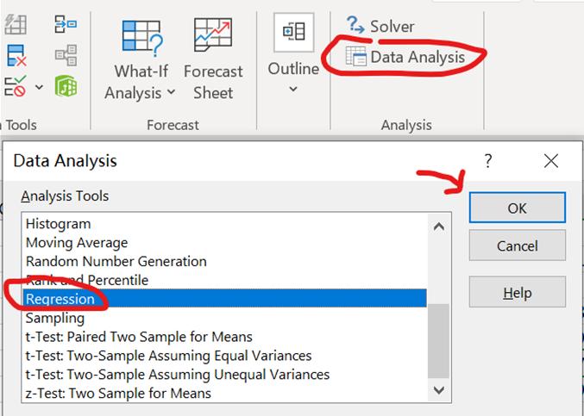
Task: Click the Help button in the dialog
Action: (517, 293)
